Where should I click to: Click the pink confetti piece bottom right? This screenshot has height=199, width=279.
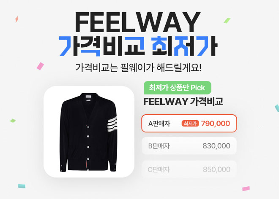(x=246, y=188)
